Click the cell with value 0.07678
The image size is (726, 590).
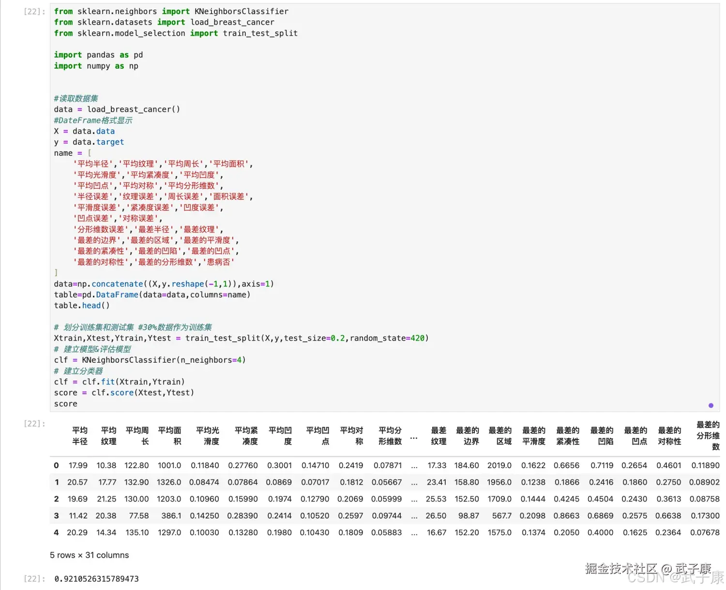point(705,532)
